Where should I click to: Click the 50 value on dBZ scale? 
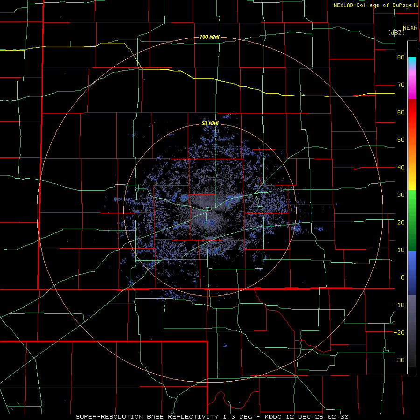(401, 140)
